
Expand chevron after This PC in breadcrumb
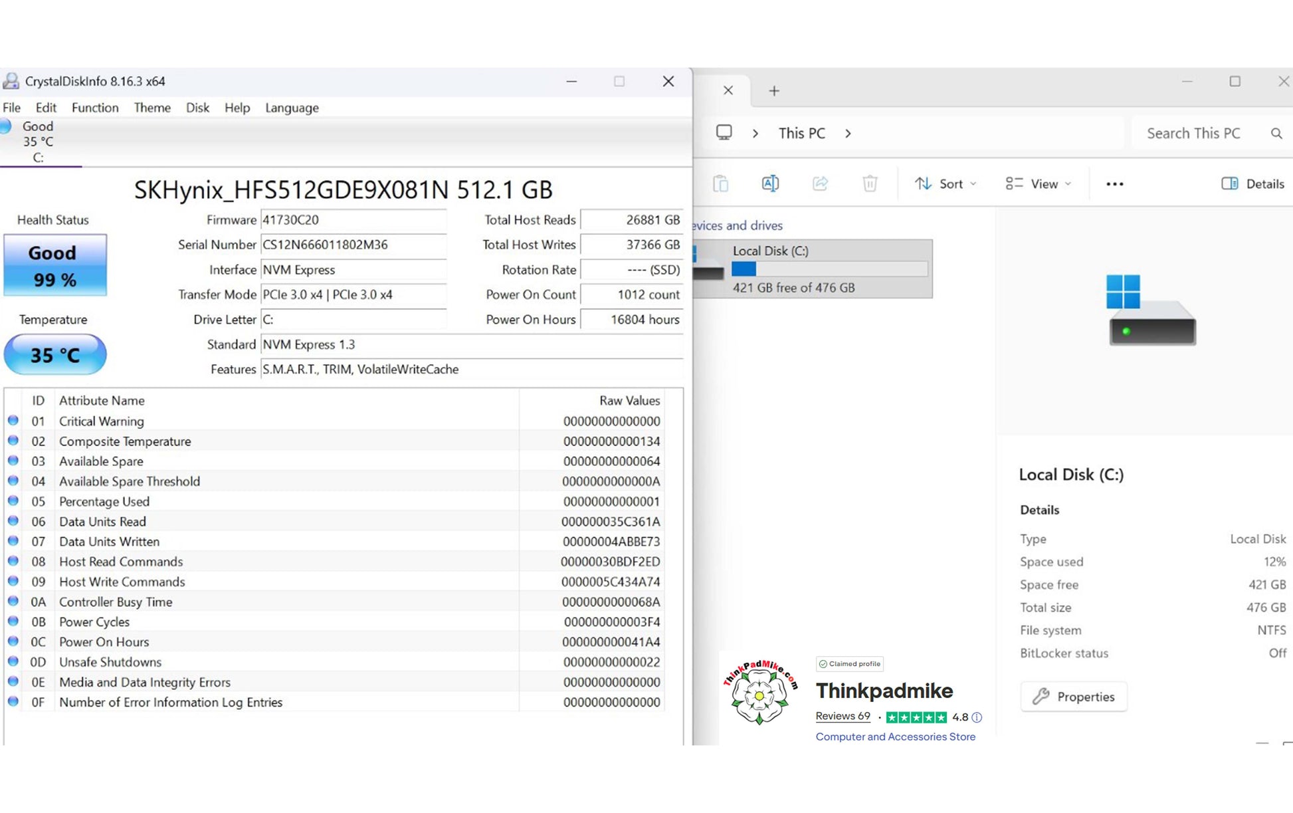click(x=848, y=134)
